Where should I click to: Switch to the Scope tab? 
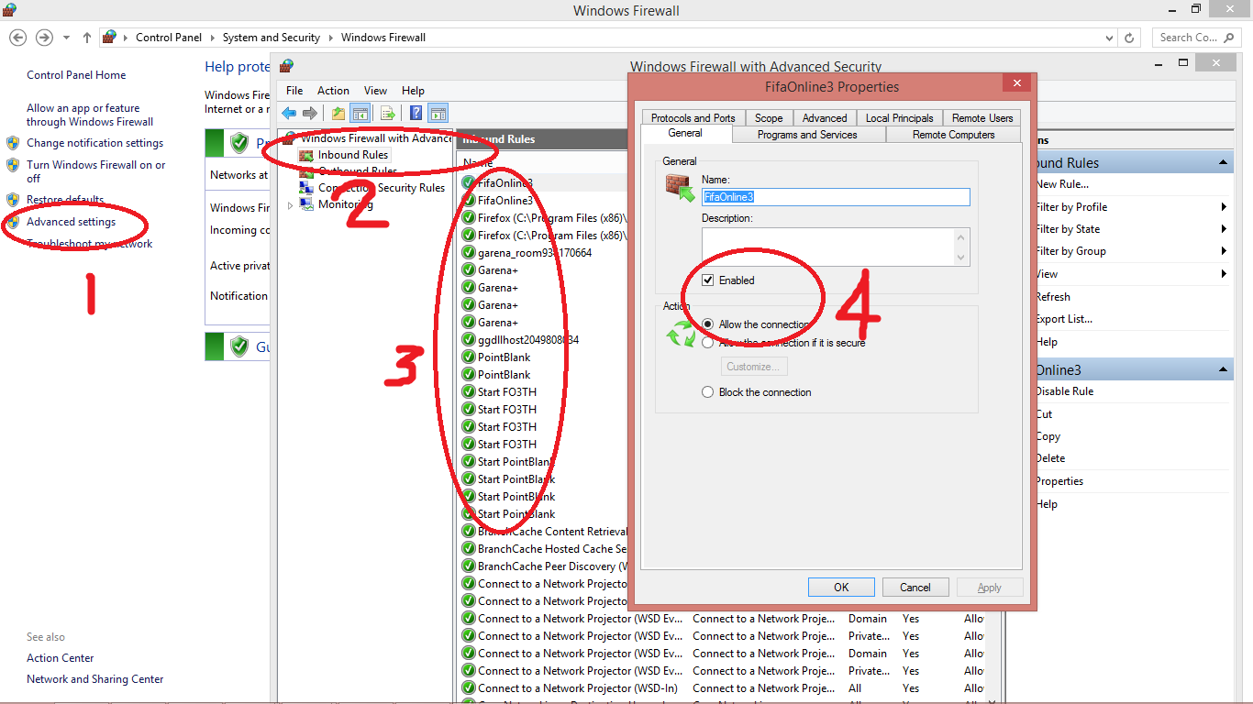point(769,118)
